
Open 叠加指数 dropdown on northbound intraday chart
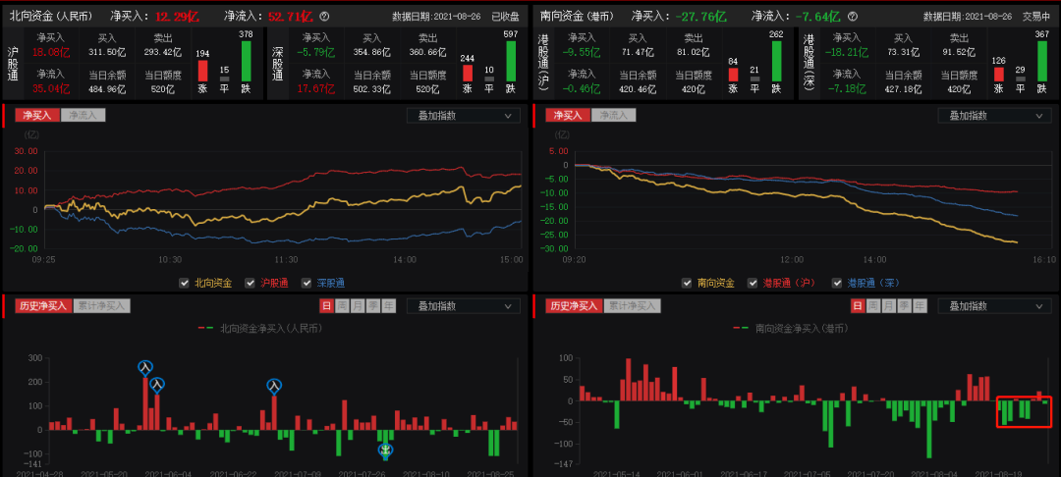tap(464, 115)
